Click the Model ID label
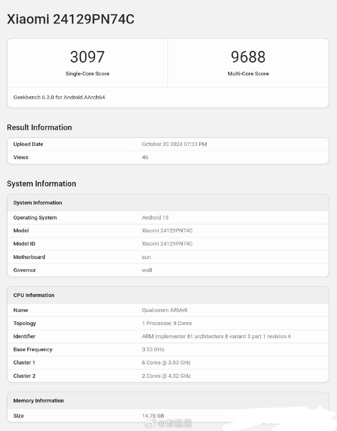Screen dimensions: 337x431 pyautogui.click(x=24, y=244)
